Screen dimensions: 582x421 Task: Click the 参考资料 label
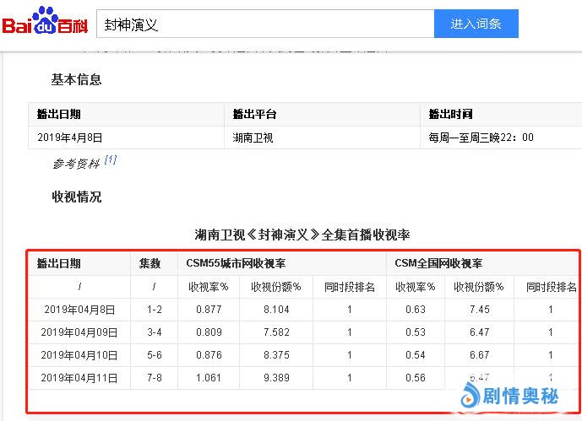pos(76,163)
